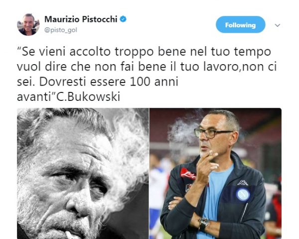Click the Kappa logo on the jacket

(x=243, y=183)
